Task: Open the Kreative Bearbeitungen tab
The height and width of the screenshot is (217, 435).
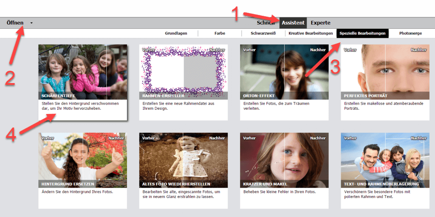Action: pyautogui.click(x=311, y=33)
